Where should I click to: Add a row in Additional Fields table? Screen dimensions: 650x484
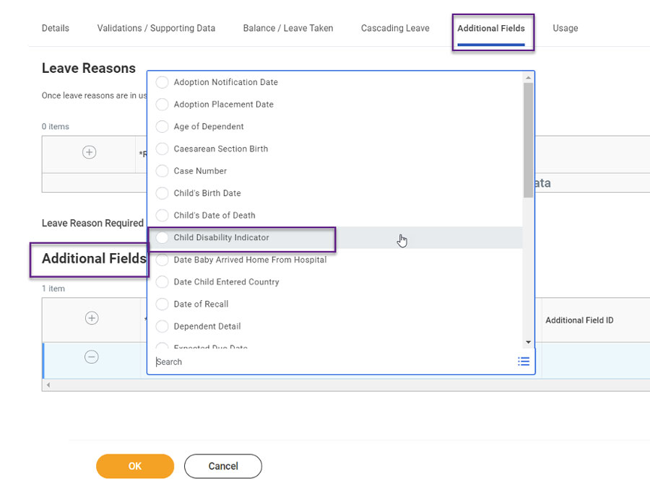click(x=92, y=318)
